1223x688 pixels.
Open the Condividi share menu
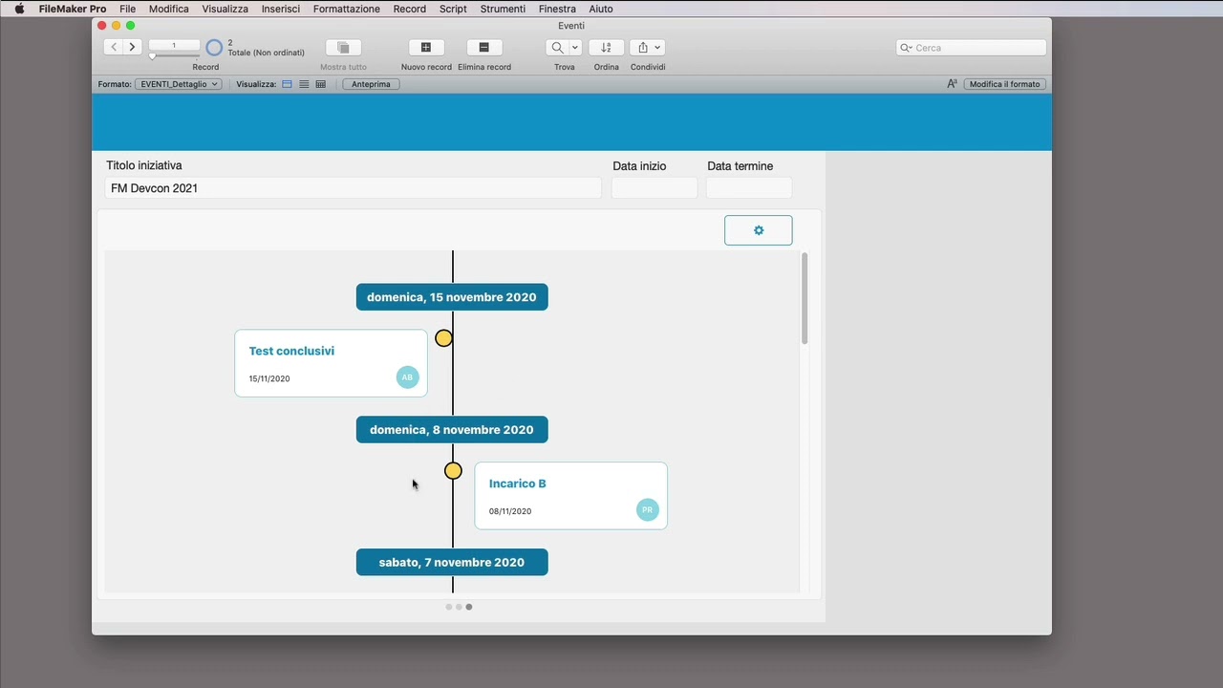click(649, 48)
